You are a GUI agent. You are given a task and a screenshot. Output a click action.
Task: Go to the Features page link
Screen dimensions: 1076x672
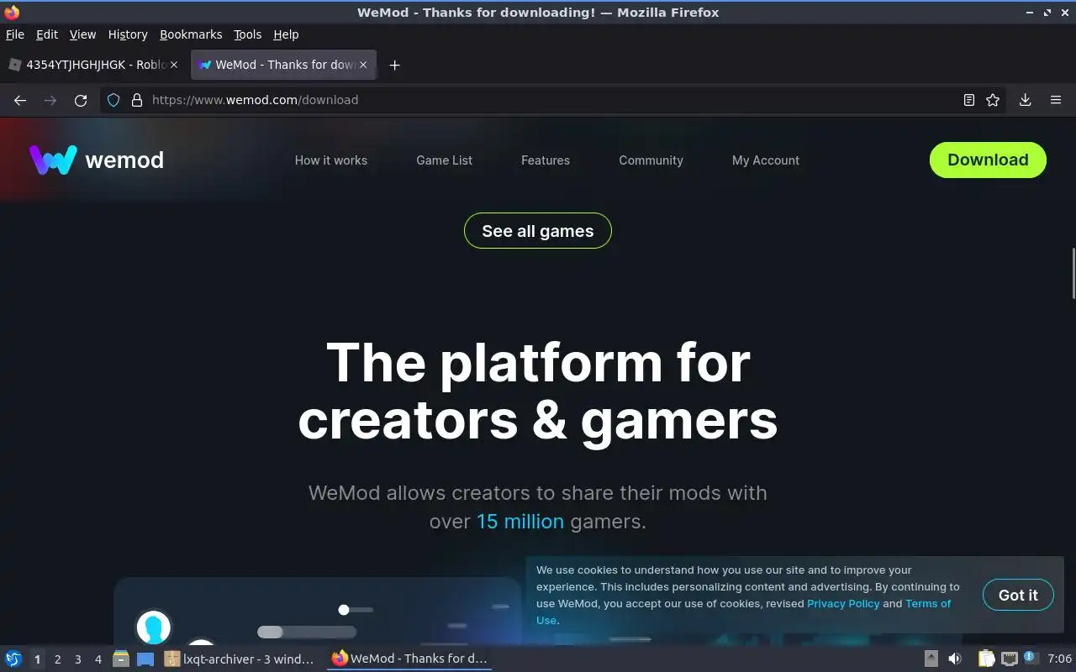pyautogui.click(x=546, y=160)
